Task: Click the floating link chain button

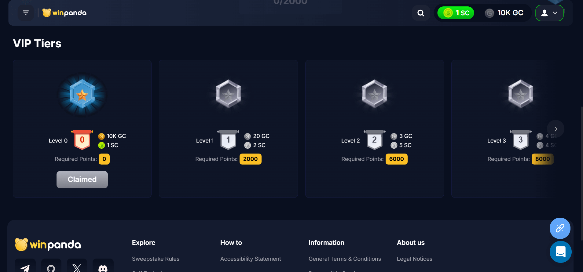Action: [x=560, y=228]
